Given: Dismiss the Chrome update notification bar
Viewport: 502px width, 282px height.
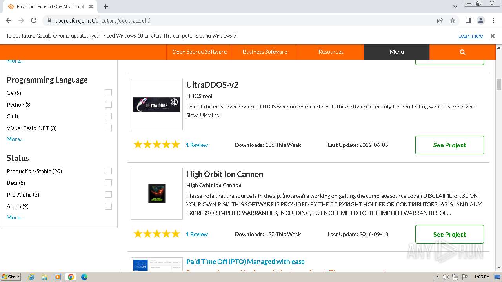Looking at the screenshot, I should pos(493,36).
